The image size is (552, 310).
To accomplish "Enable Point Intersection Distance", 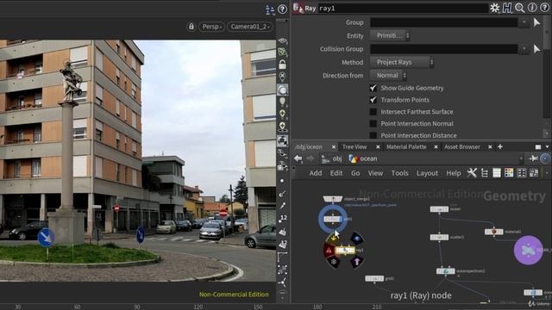I will (x=373, y=135).
